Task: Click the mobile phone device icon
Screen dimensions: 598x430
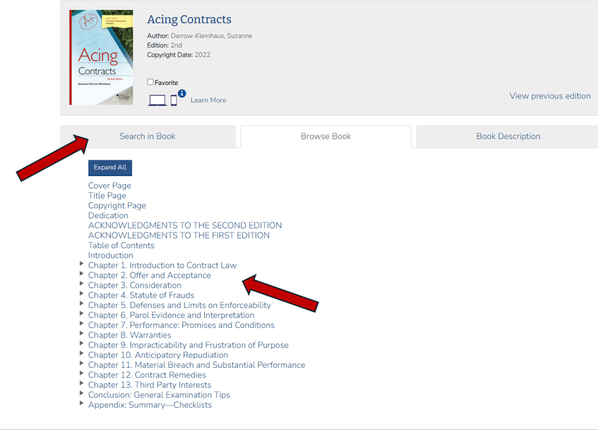Action: (173, 100)
